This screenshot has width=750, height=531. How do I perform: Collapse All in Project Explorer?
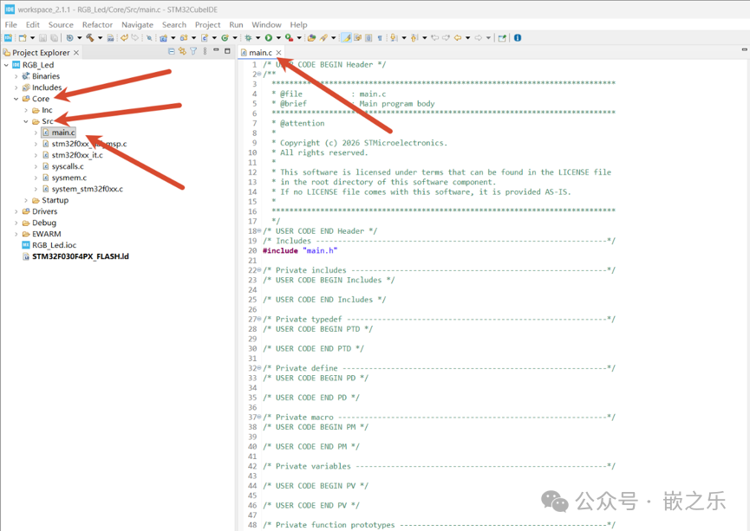[x=171, y=51]
